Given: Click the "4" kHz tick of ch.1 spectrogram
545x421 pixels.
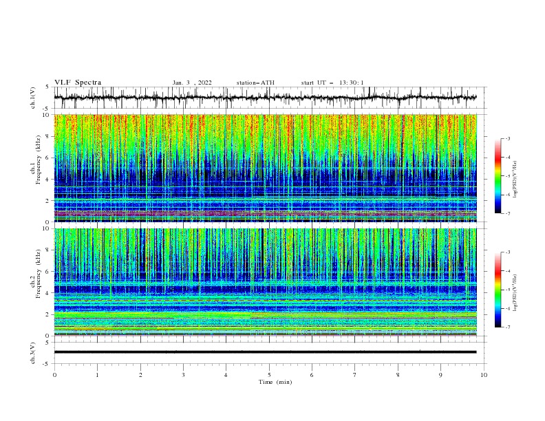Looking at the screenshot, I should click(49, 180).
